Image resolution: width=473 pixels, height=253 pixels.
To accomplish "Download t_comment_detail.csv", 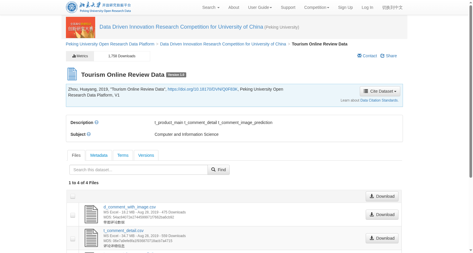I will click(382, 238).
